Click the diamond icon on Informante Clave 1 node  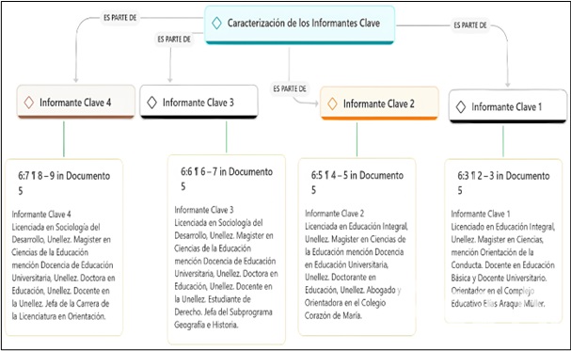coord(461,107)
